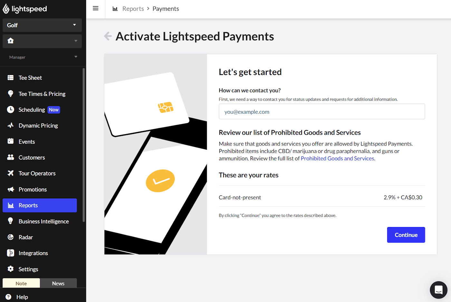Click the Business Intelligence bulb icon
451x302 pixels.
(x=11, y=221)
